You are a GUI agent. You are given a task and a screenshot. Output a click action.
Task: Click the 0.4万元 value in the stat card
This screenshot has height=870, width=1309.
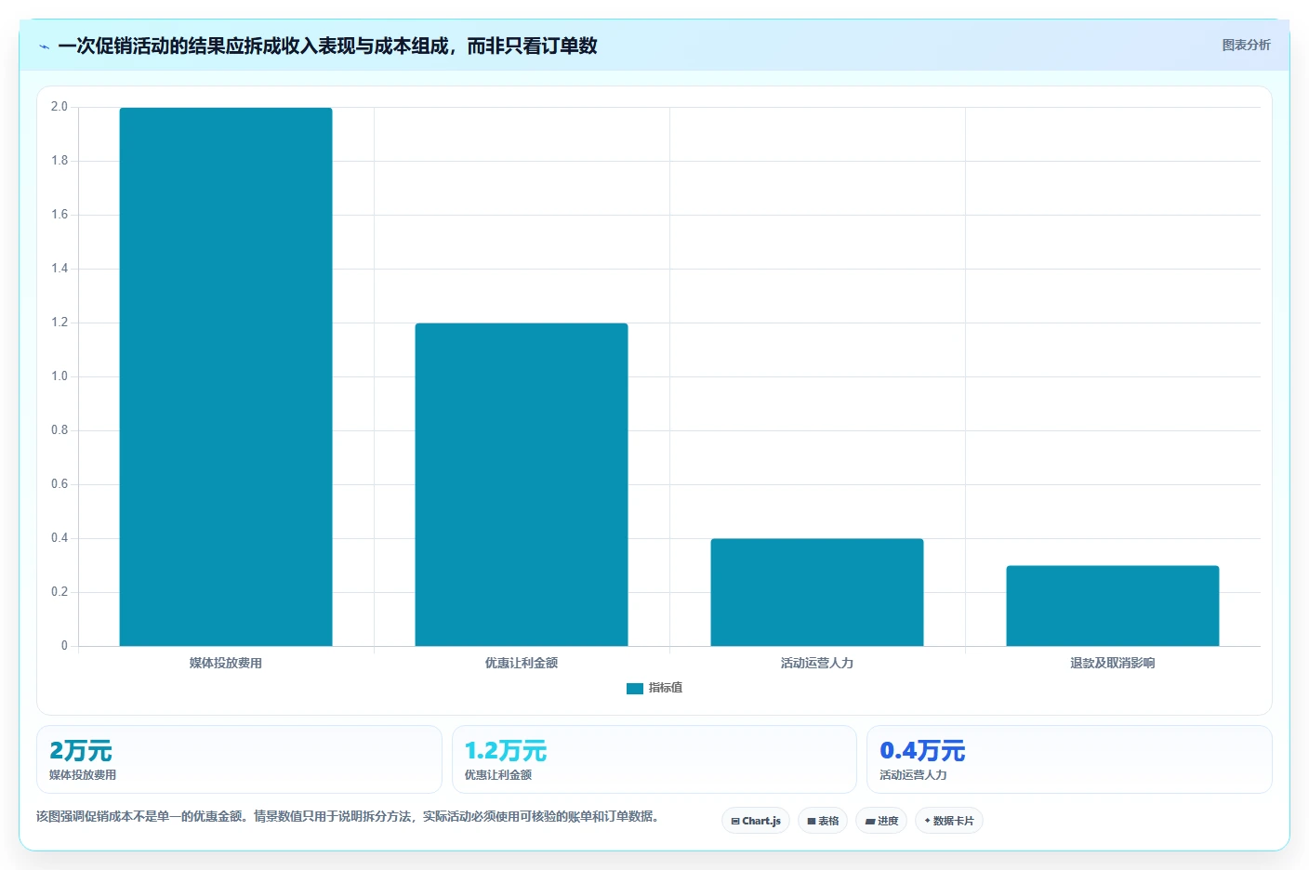coord(922,751)
